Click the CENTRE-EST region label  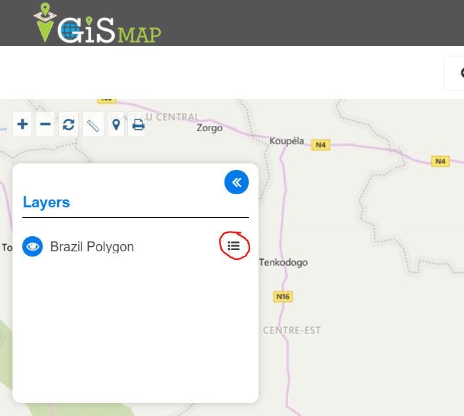[292, 330]
